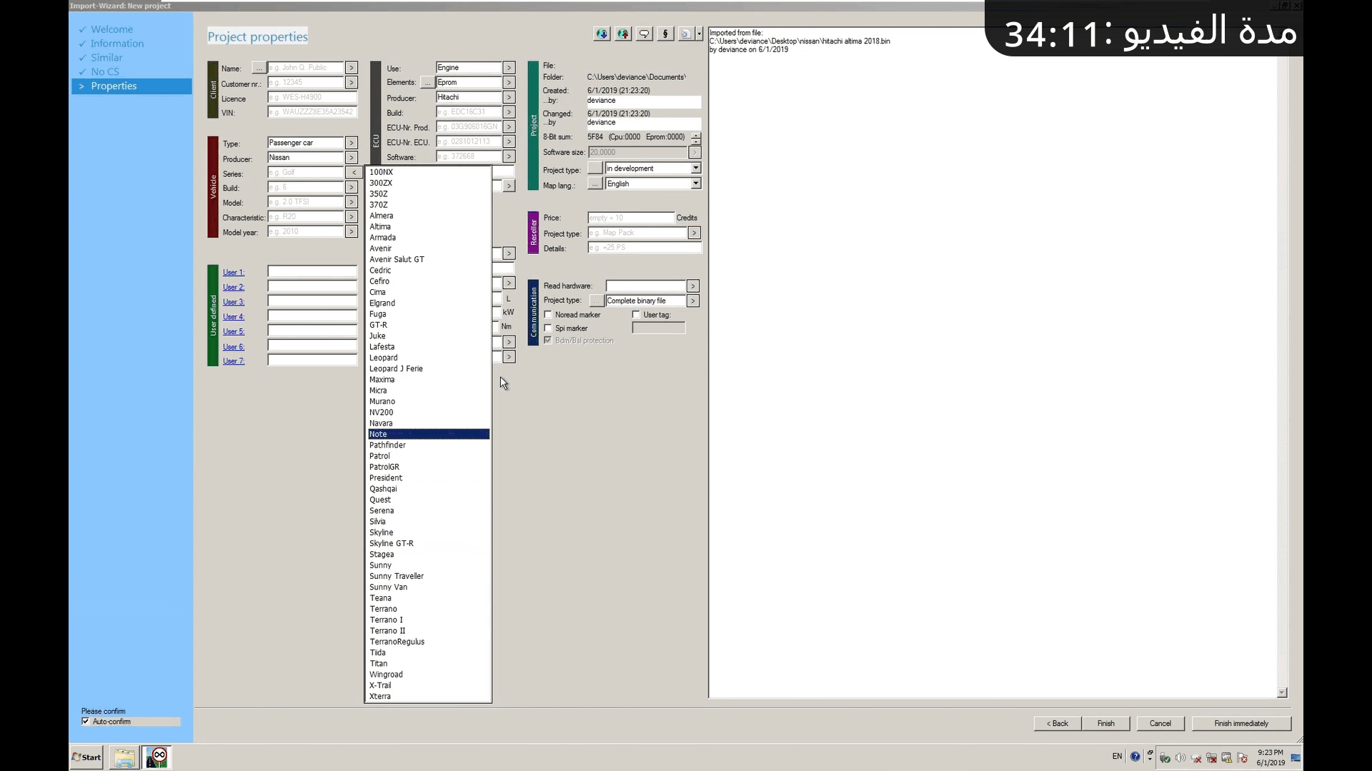Viewport: 1372px width, 771px height.
Task: Select Altima from the series list
Action: coord(380,227)
